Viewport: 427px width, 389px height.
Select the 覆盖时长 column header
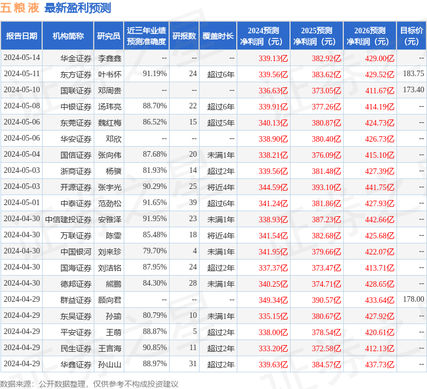(x=218, y=36)
